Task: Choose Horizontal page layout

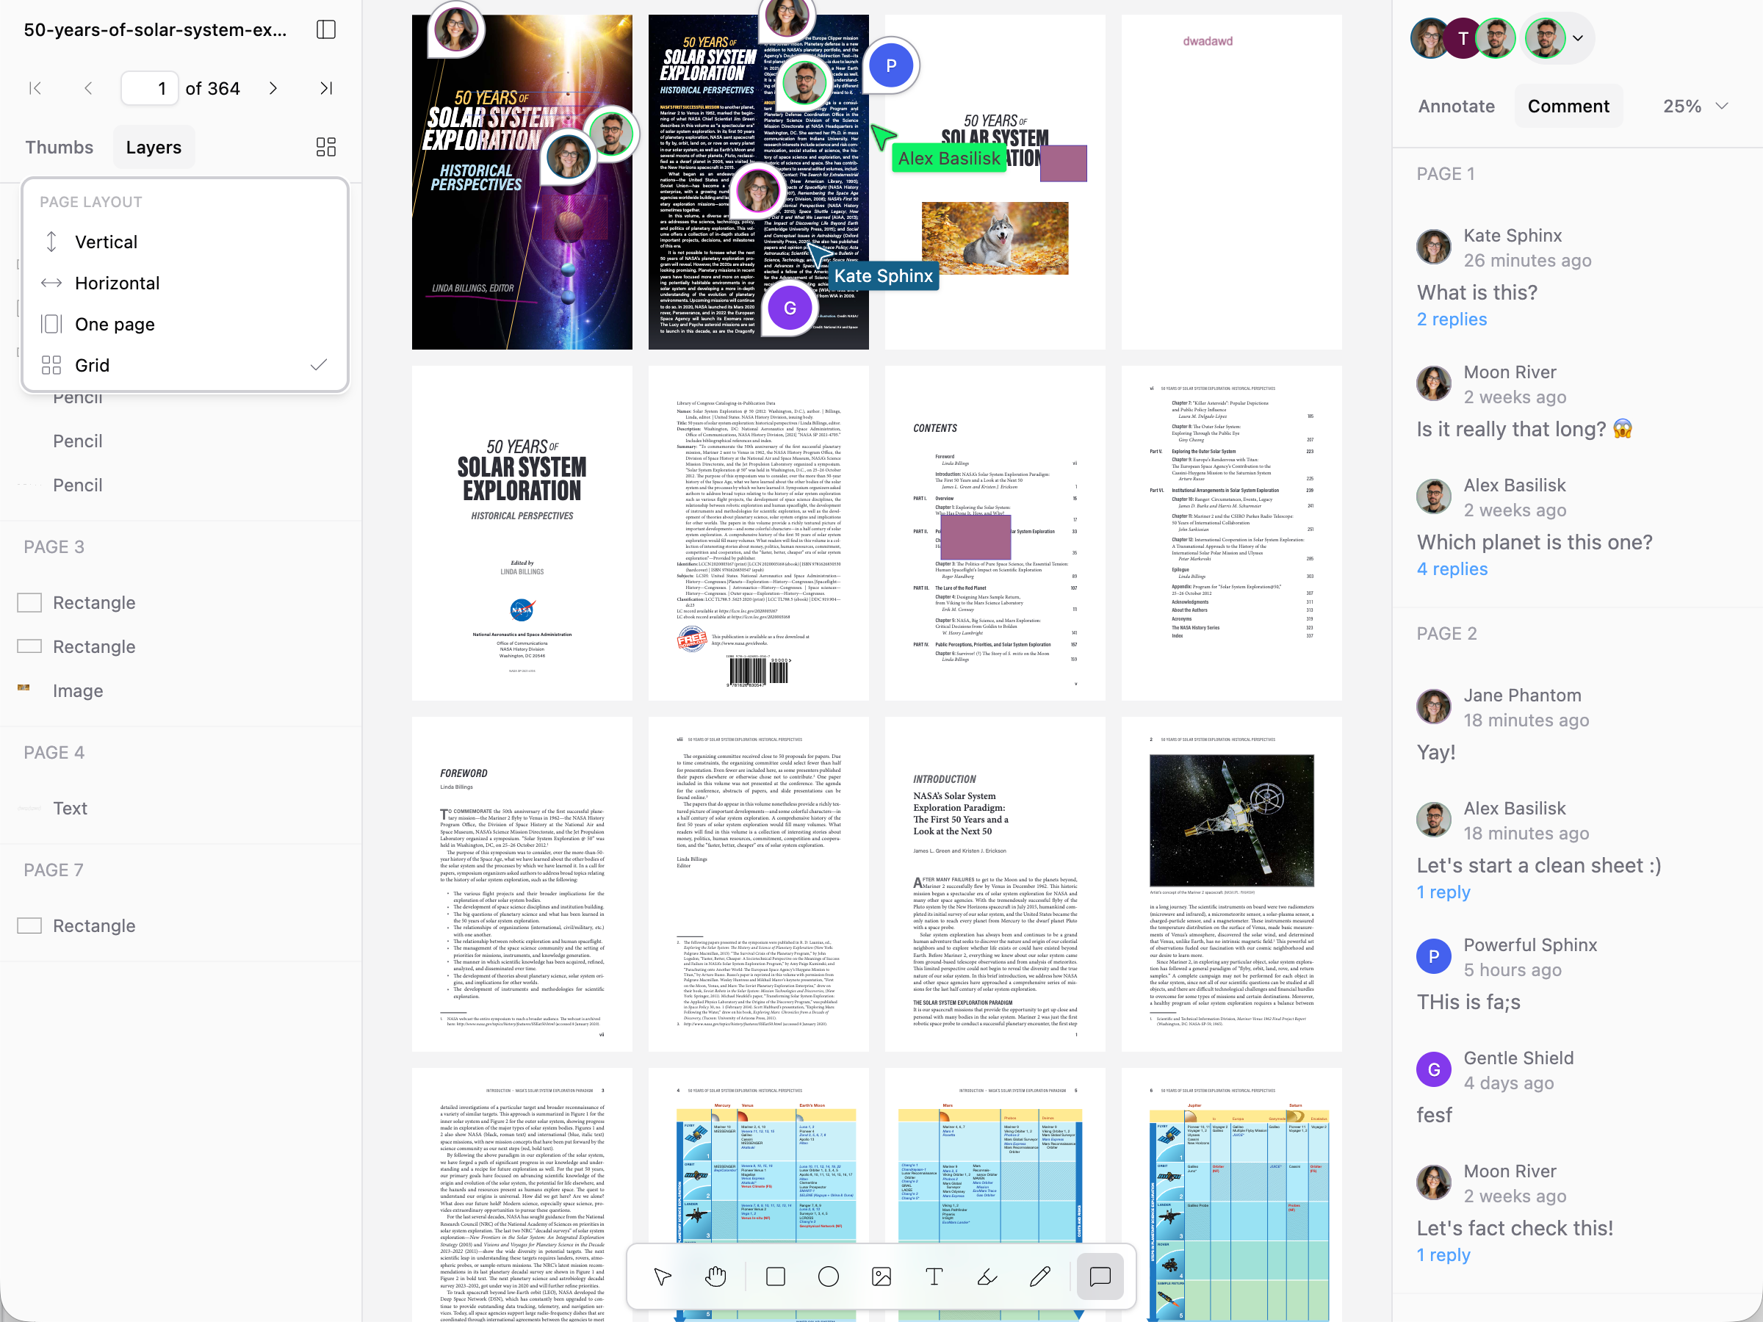Action: click(185, 283)
